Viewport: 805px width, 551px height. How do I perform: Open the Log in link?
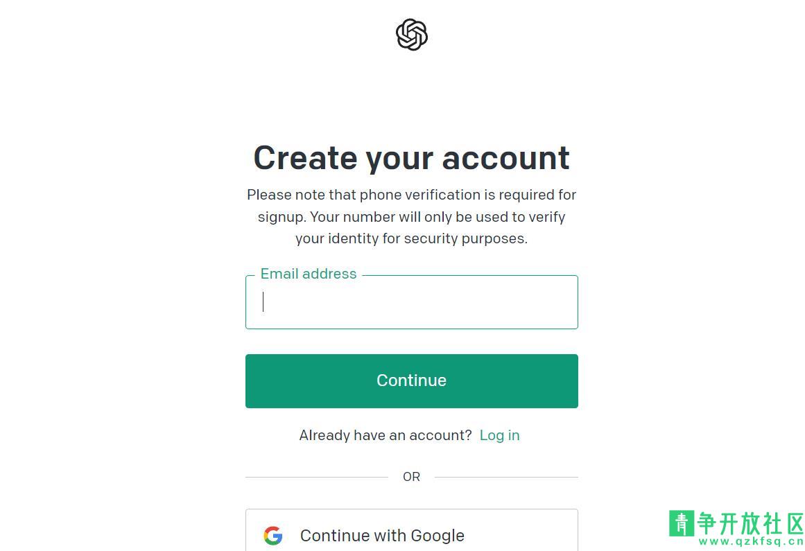tap(499, 435)
